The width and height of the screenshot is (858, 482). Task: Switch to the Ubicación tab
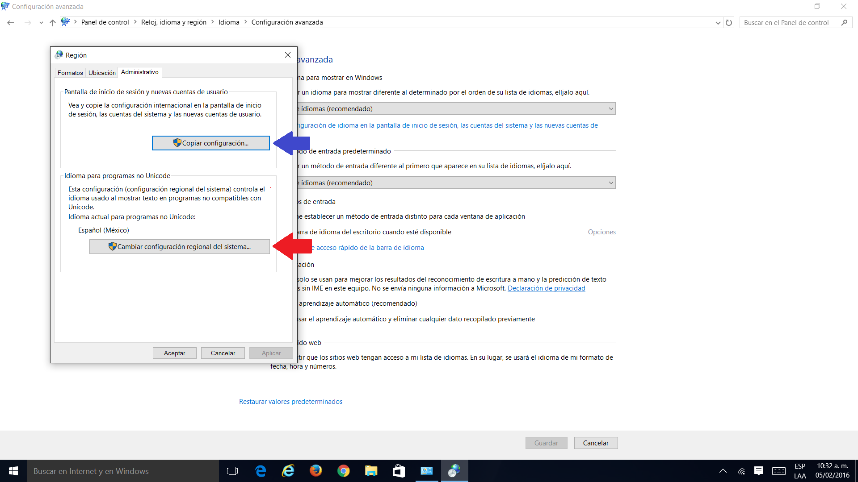[102, 73]
